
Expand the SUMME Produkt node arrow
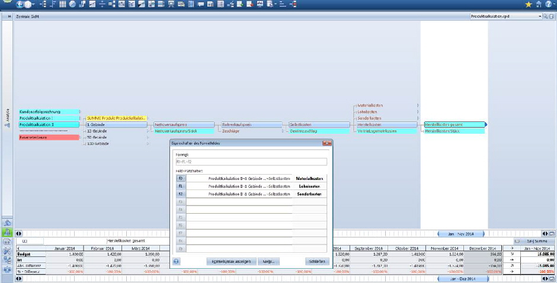click(148, 118)
